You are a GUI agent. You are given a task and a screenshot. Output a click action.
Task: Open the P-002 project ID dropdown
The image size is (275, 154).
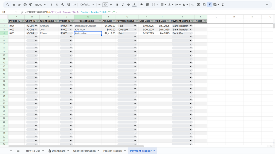click(x=71, y=29)
